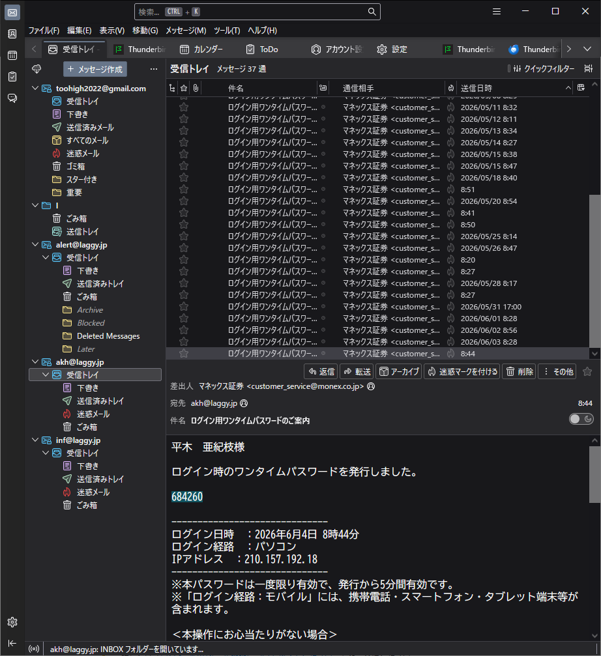Collapse inf@laggy.jp inbox subfolders

pyautogui.click(x=46, y=453)
